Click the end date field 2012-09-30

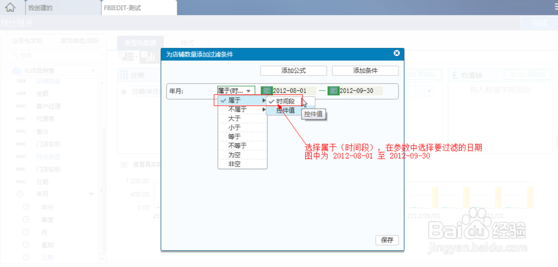coord(361,91)
